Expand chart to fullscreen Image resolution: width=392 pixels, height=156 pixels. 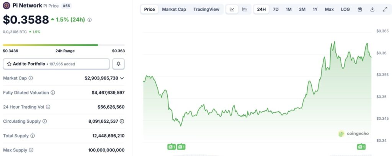385,9
